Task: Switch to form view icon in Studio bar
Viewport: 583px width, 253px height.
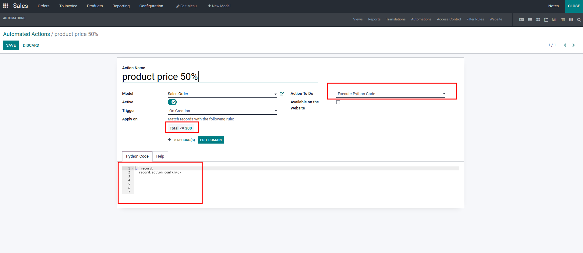Action: point(521,20)
